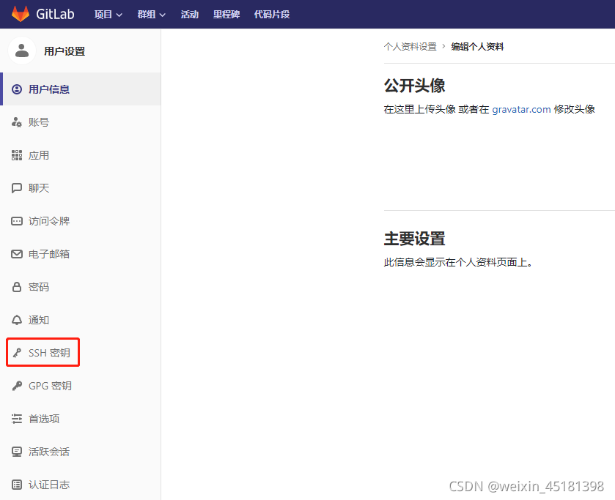Image resolution: width=615 pixels, height=500 pixels.
Task: Go to 聊天 settings
Action: (81, 188)
